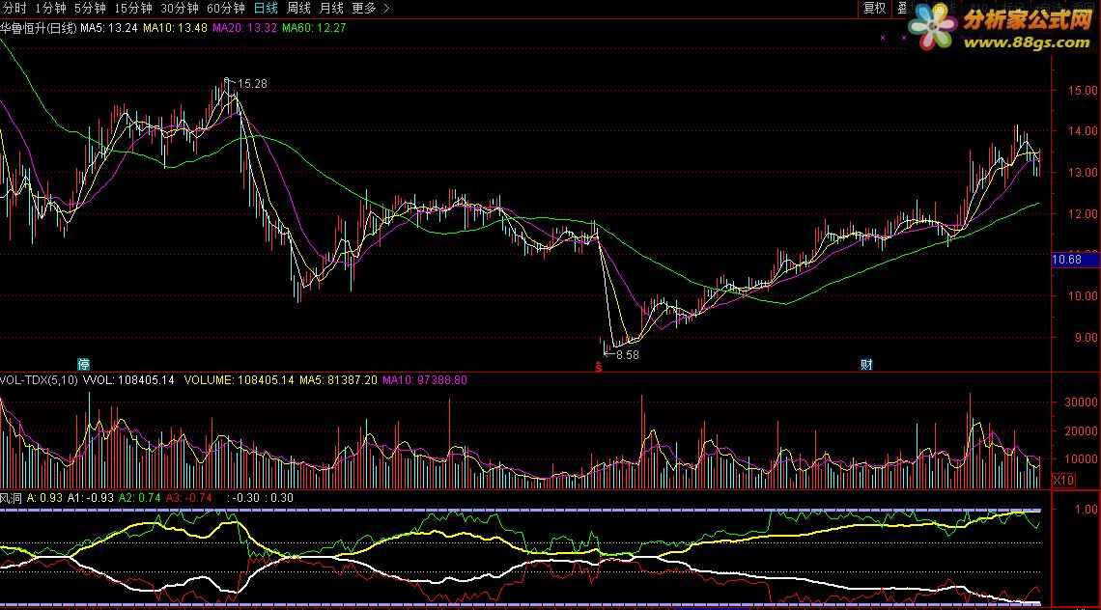The height and width of the screenshot is (610, 1101).
Task: Click the MA20: 13.32 indicator label
Action: [245, 28]
